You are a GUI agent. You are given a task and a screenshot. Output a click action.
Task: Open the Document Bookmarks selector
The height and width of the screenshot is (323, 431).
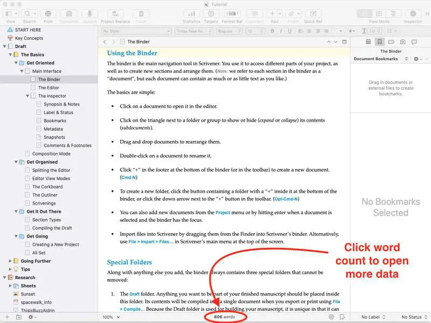coord(381,59)
